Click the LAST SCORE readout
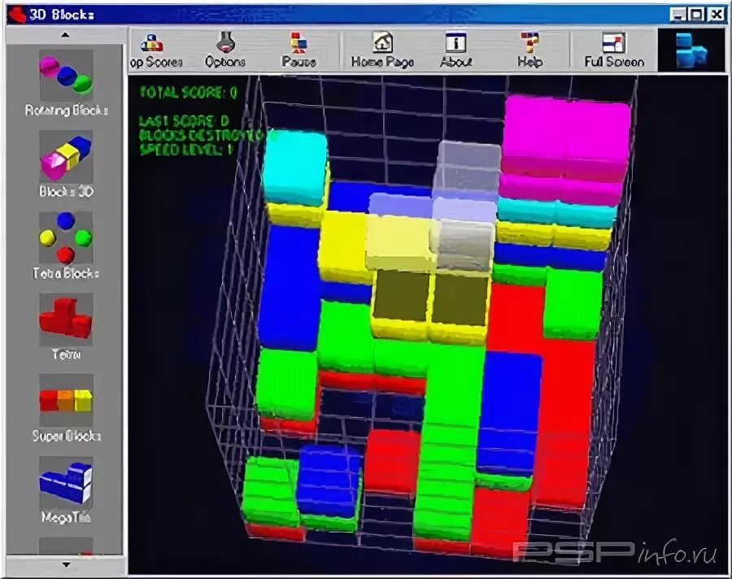The image size is (732, 579). tap(184, 121)
